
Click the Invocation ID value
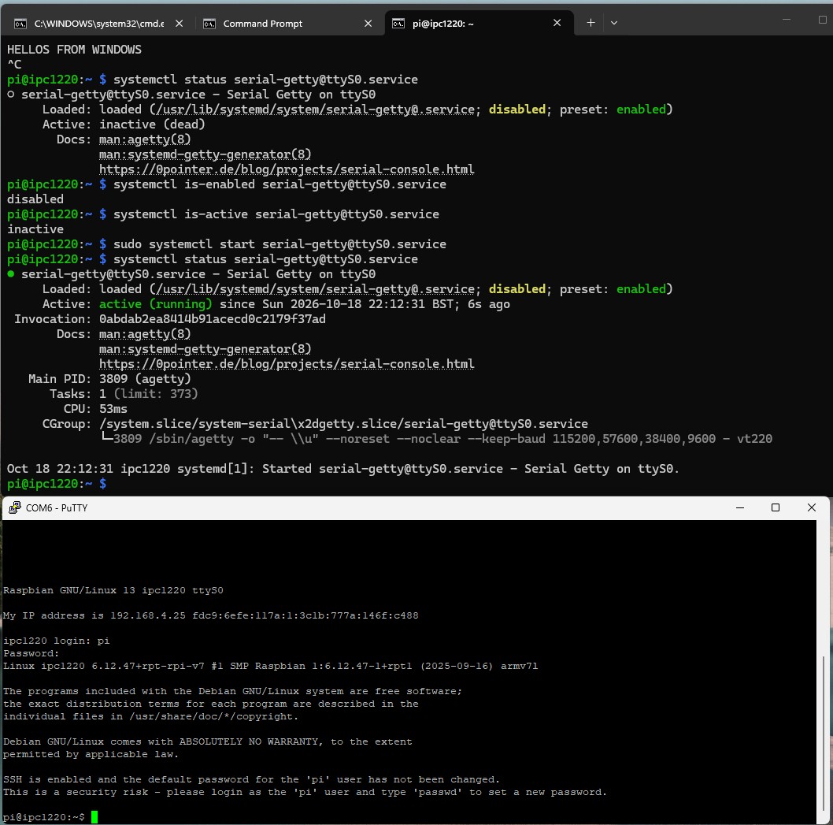pos(213,319)
